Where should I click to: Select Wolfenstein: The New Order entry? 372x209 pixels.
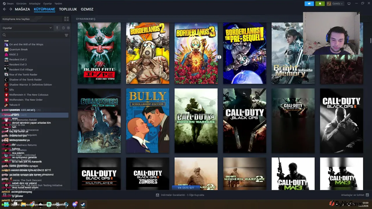26,100
